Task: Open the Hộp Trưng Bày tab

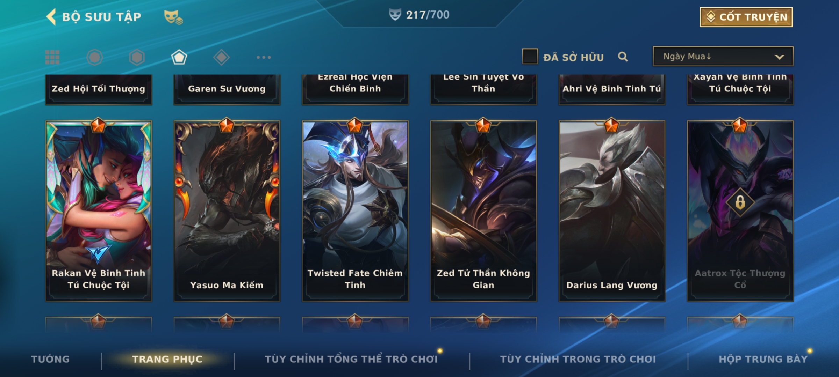Action: pyautogui.click(x=763, y=359)
